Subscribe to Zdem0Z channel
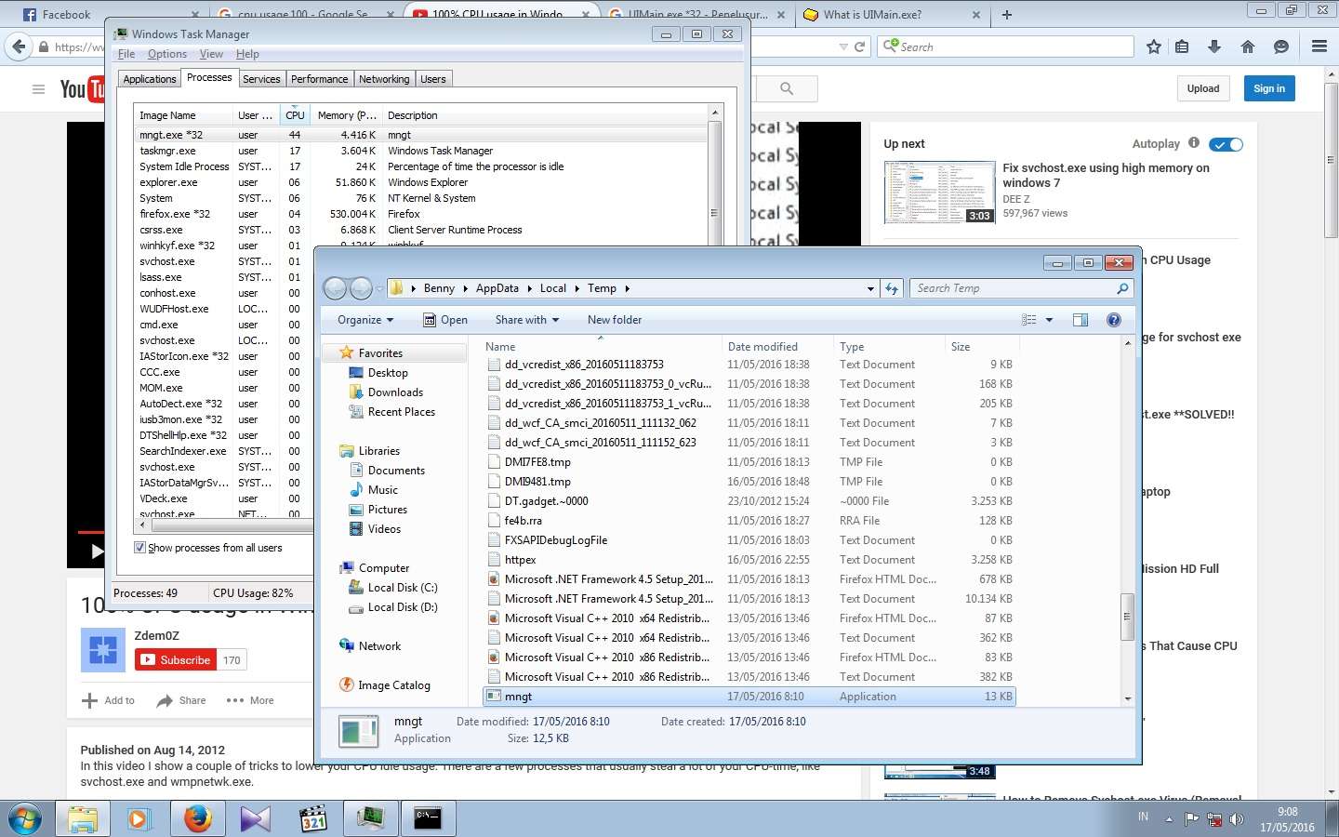Screen dimensions: 1339x837 coord(176,660)
